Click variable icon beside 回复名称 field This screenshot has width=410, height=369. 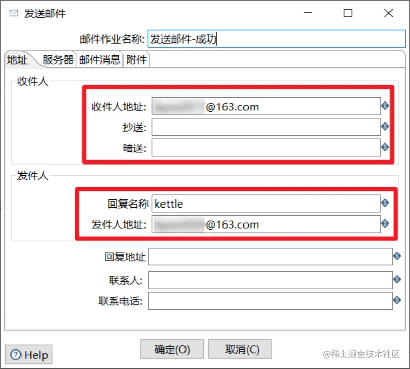tap(385, 202)
